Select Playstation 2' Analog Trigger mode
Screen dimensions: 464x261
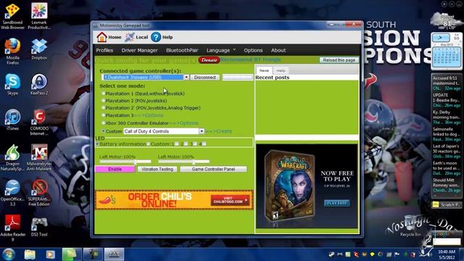(103, 108)
